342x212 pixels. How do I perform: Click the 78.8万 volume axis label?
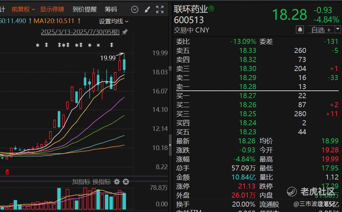158,188
